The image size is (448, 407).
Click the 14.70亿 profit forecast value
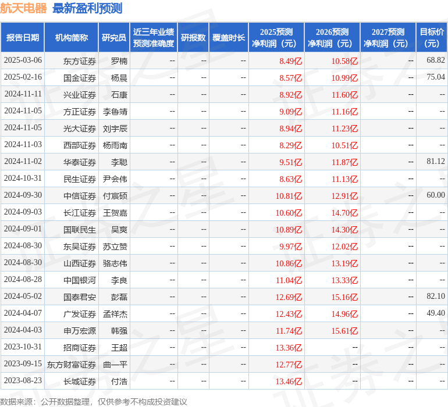pyautogui.click(x=344, y=213)
